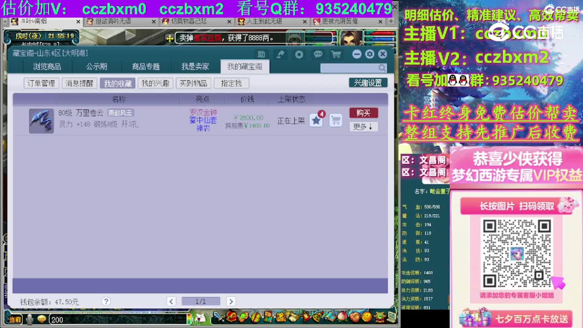
Task: Switch to 浏览商品 tab
Action: [47, 67]
